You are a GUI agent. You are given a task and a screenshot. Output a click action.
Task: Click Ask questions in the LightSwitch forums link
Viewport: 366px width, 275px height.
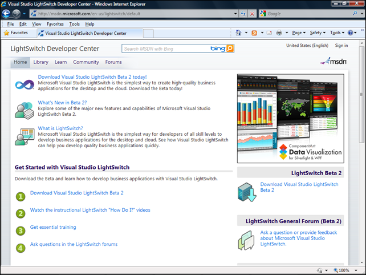(x=74, y=244)
